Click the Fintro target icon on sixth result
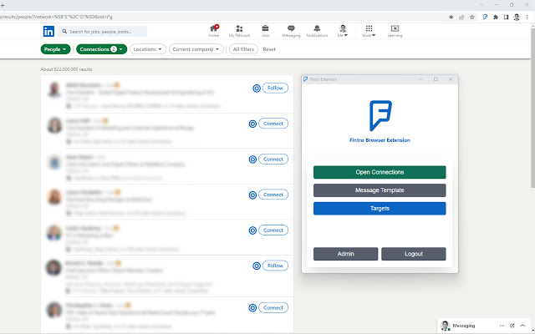535x334 pixels. [x=257, y=266]
